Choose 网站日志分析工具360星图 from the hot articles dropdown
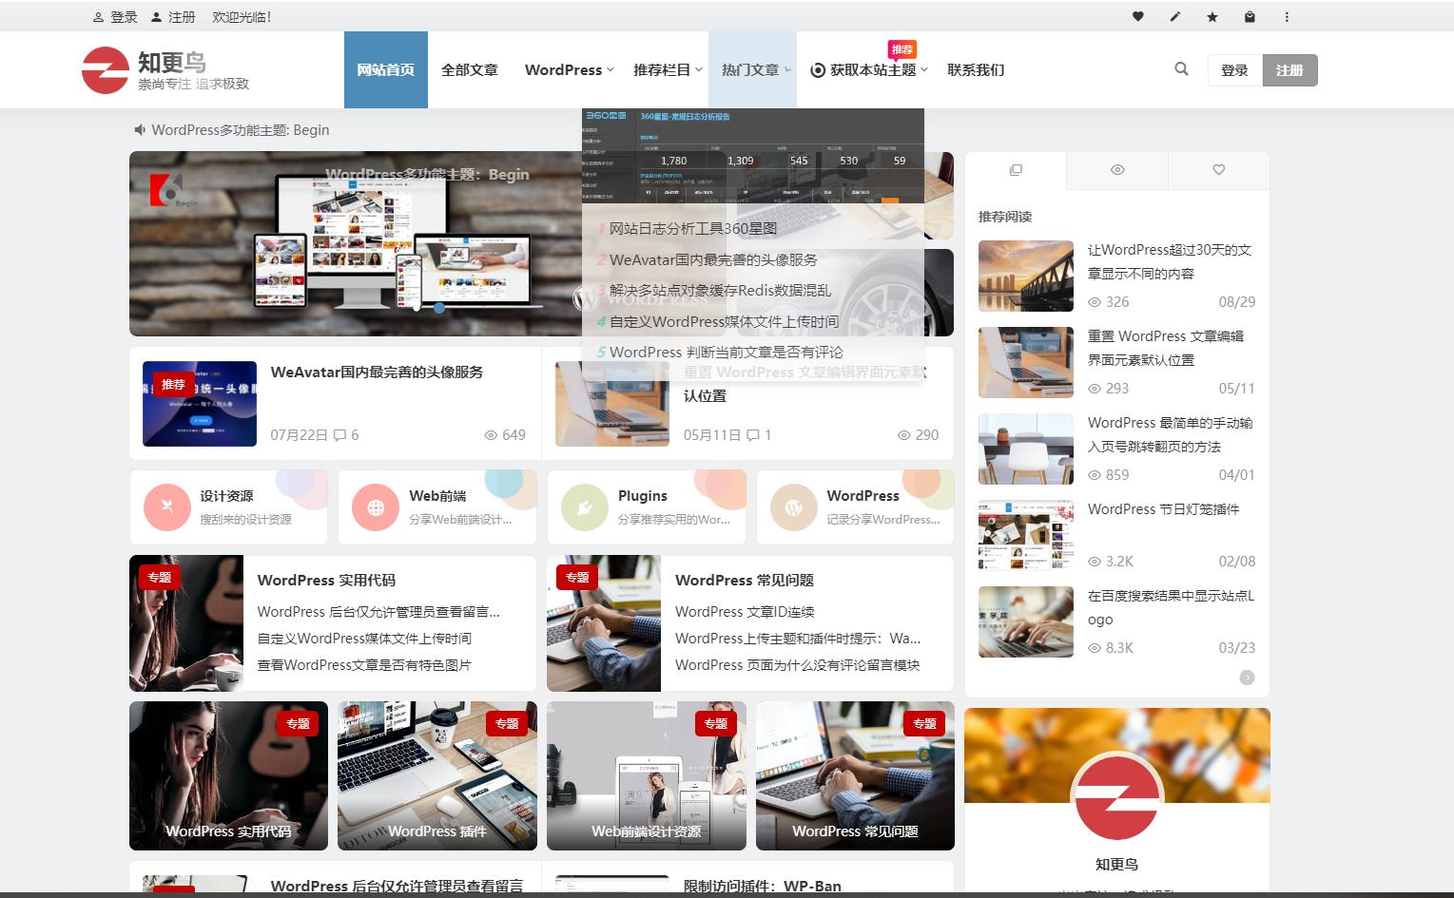Viewport: 1454px width, 898px height. [692, 228]
